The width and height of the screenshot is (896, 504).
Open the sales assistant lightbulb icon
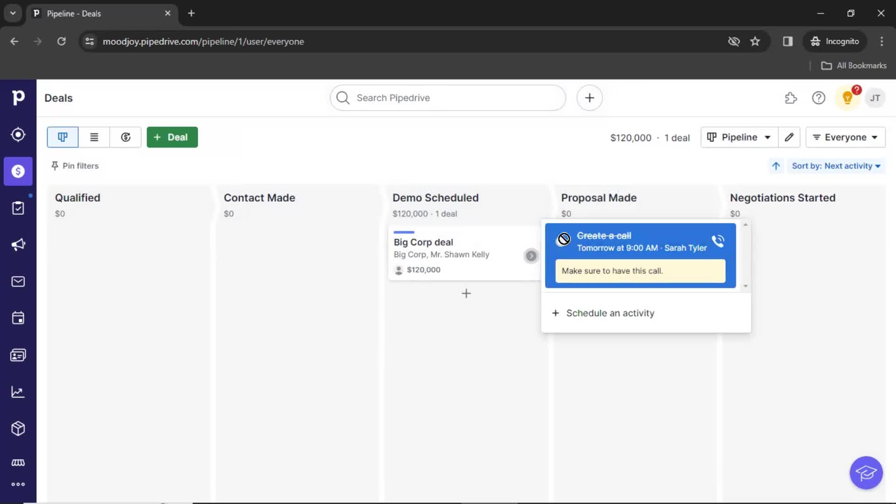(847, 98)
